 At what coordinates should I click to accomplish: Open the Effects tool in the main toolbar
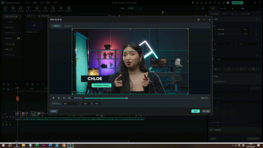[x=46, y=9]
